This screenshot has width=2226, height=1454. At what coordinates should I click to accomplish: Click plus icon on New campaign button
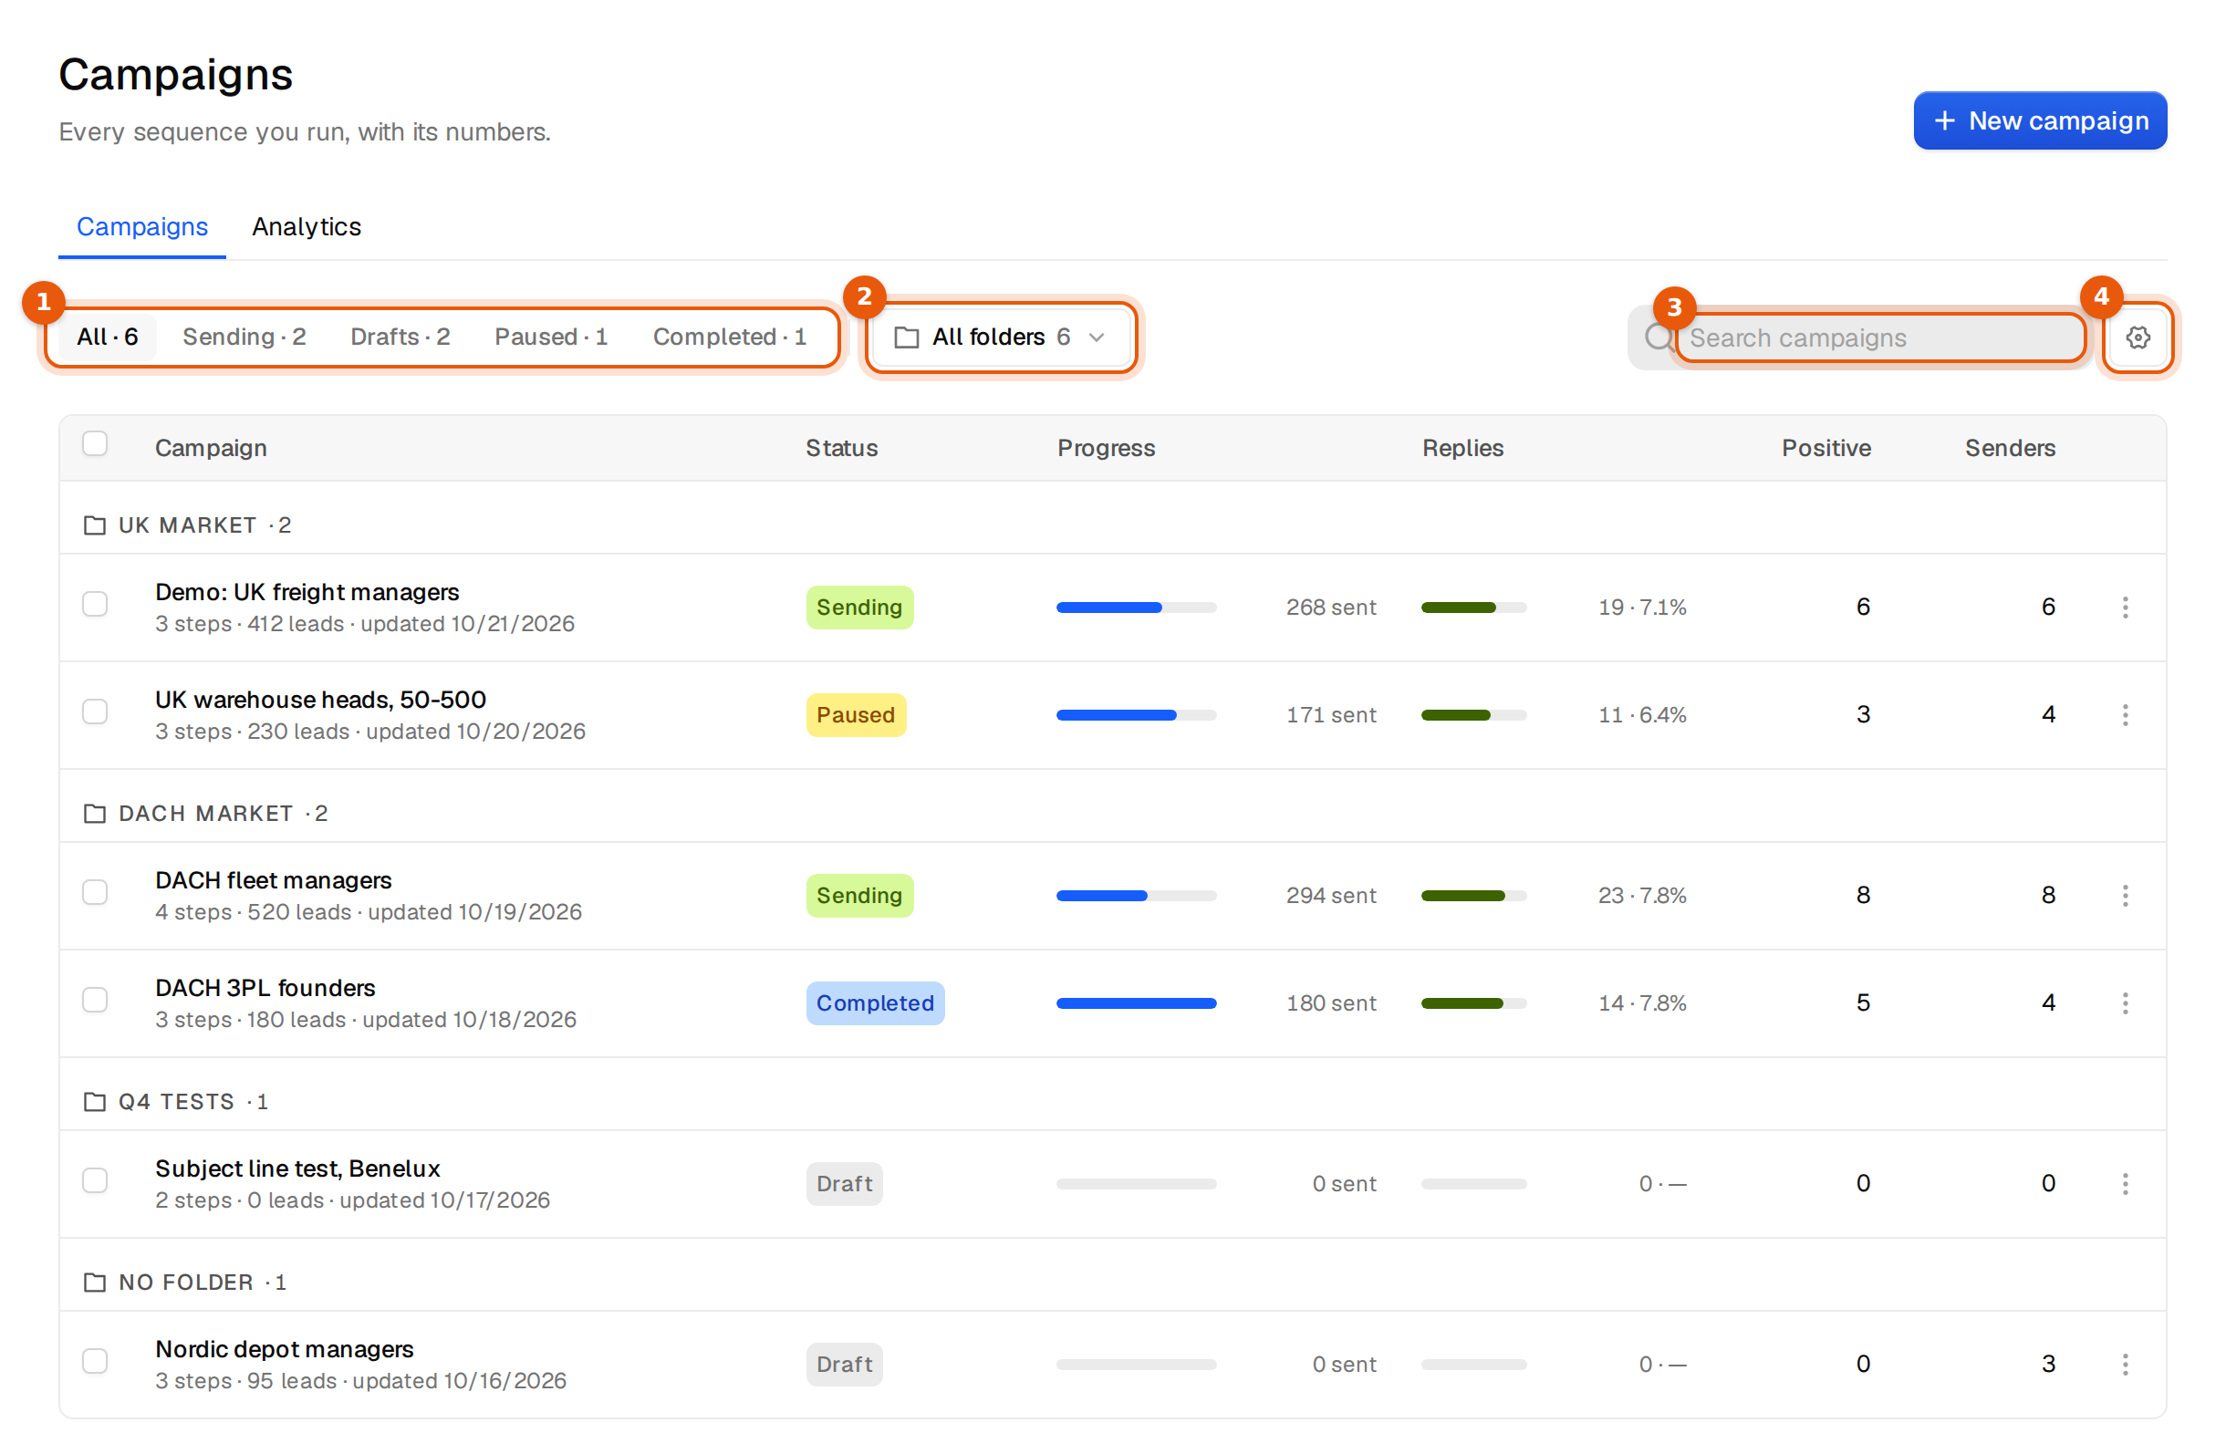tap(1944, 120)
